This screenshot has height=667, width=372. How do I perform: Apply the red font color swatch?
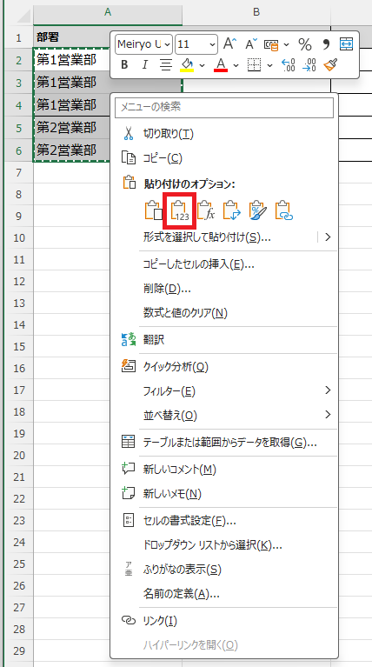[x=221, y=64]
